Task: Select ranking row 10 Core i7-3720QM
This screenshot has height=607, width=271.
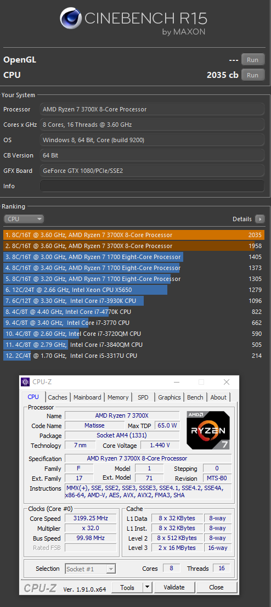Action: pos(134,334)
